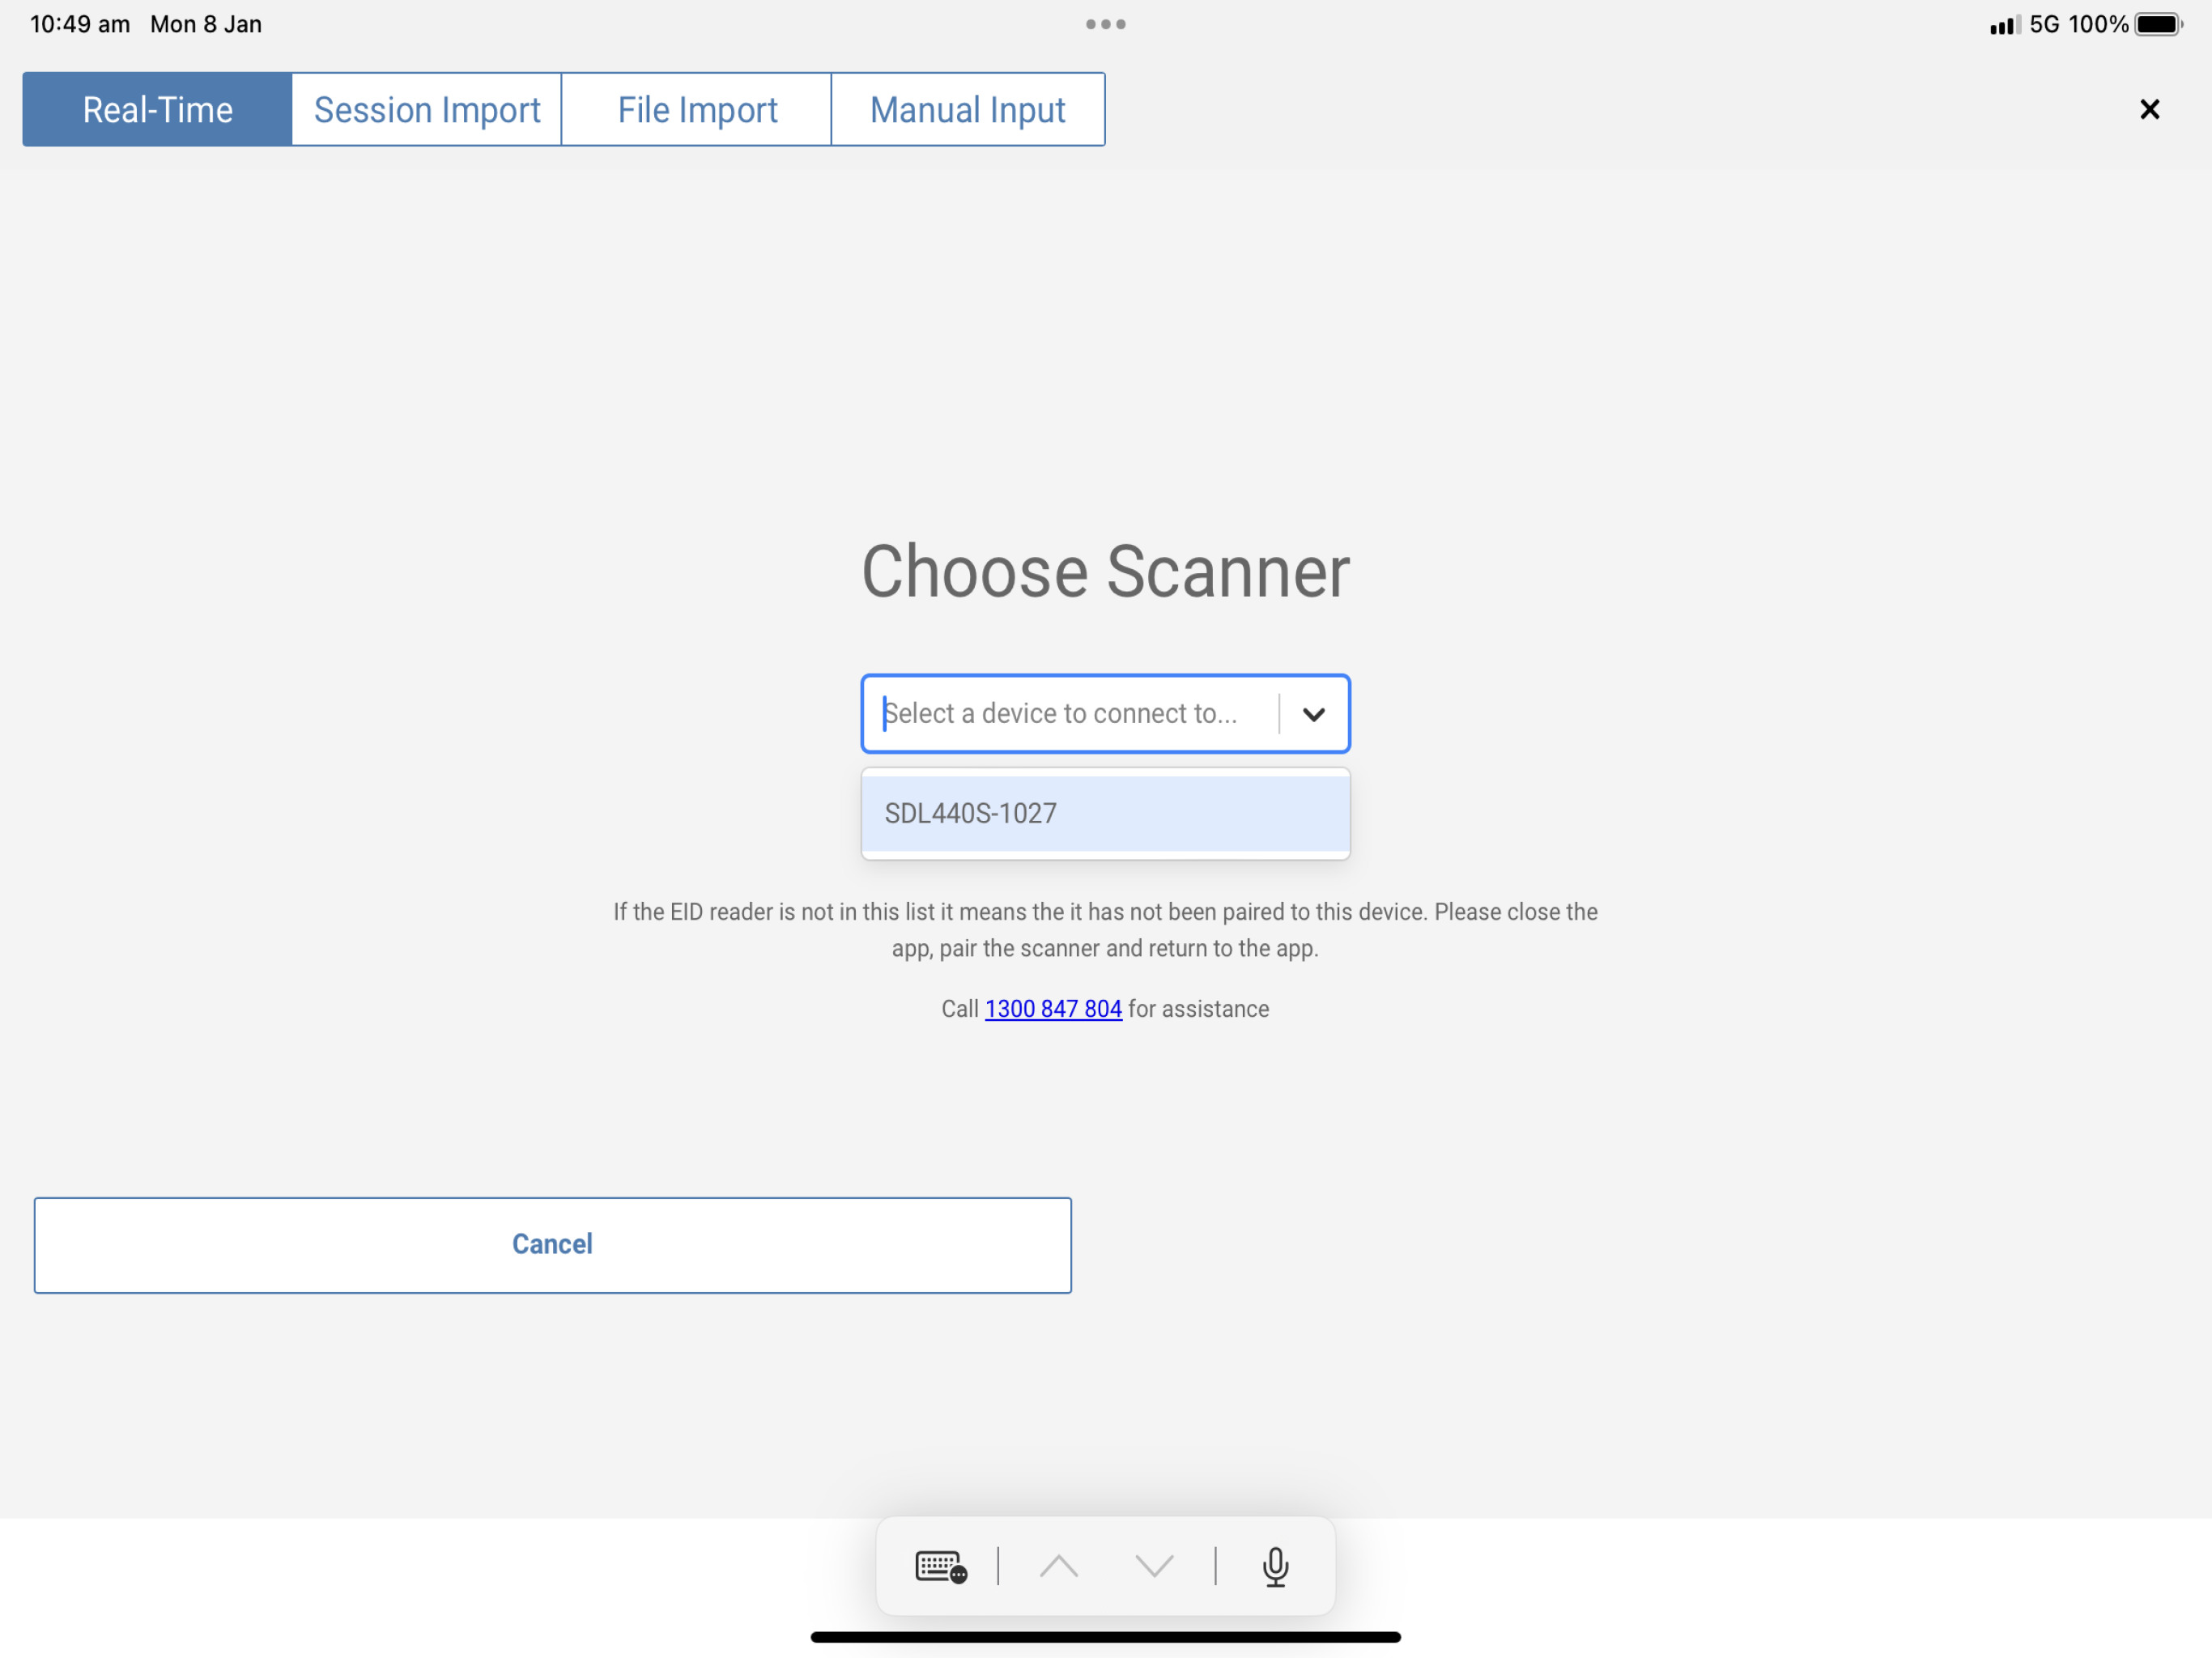The width and height of the screenshot is (2212, 1658).
Task: Tap the up arrow in keyboard bar
Action: pyautogui.click(x=1058, y=1566)
